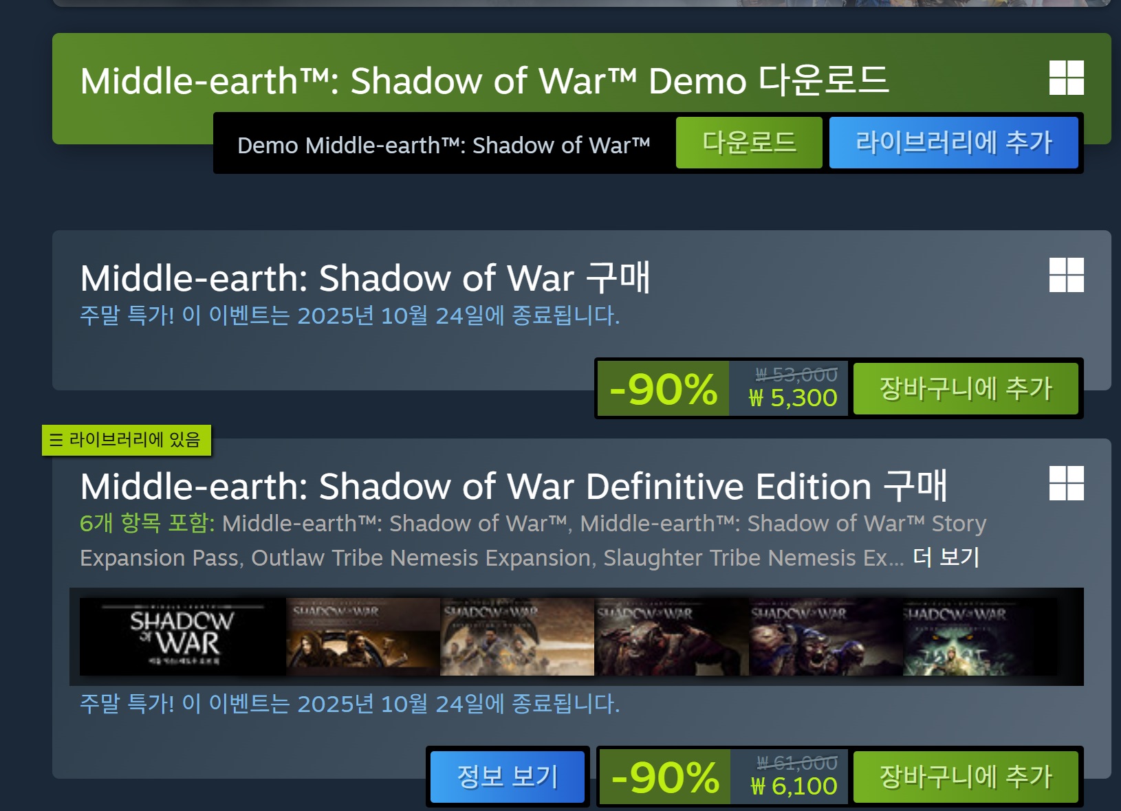Click the Windows icon beside Shadow of War 구매
The width and height of the screenshot is (1121, 811).
[x=1067, y=275]
